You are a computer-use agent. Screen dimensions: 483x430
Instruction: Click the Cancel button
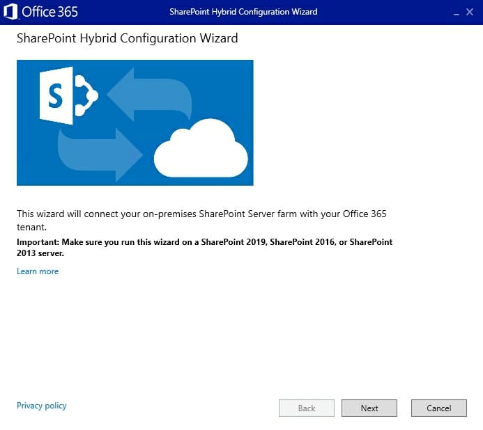(x=438, y=408)
